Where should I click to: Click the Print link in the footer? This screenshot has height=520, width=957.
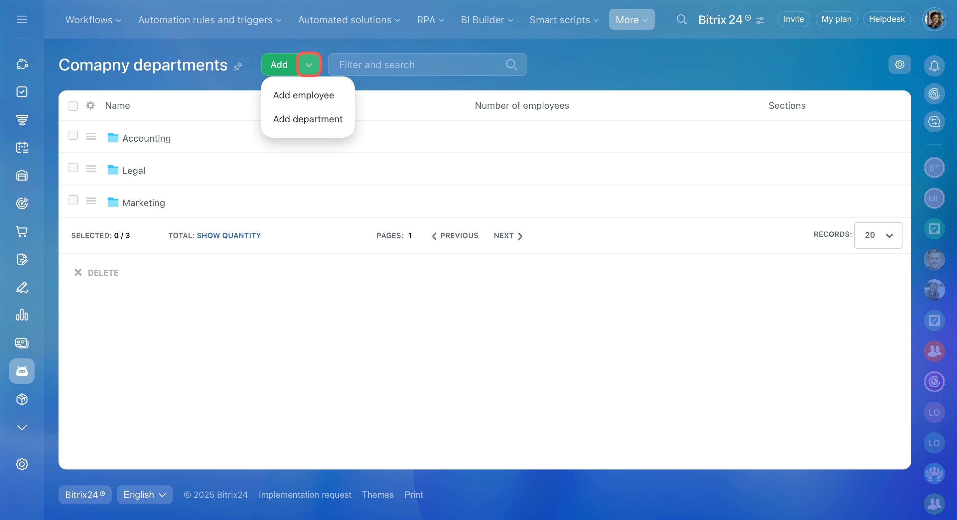(413, 495)
